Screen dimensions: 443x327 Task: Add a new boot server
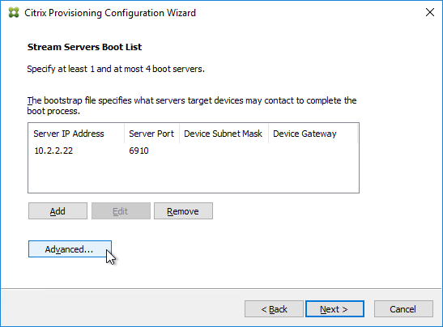click(58, 211)
